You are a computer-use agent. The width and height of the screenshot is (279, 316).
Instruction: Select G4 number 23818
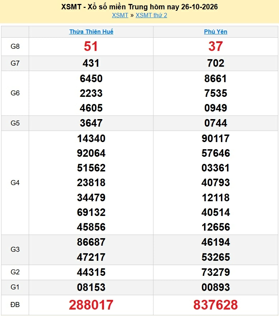pos(91,183)
